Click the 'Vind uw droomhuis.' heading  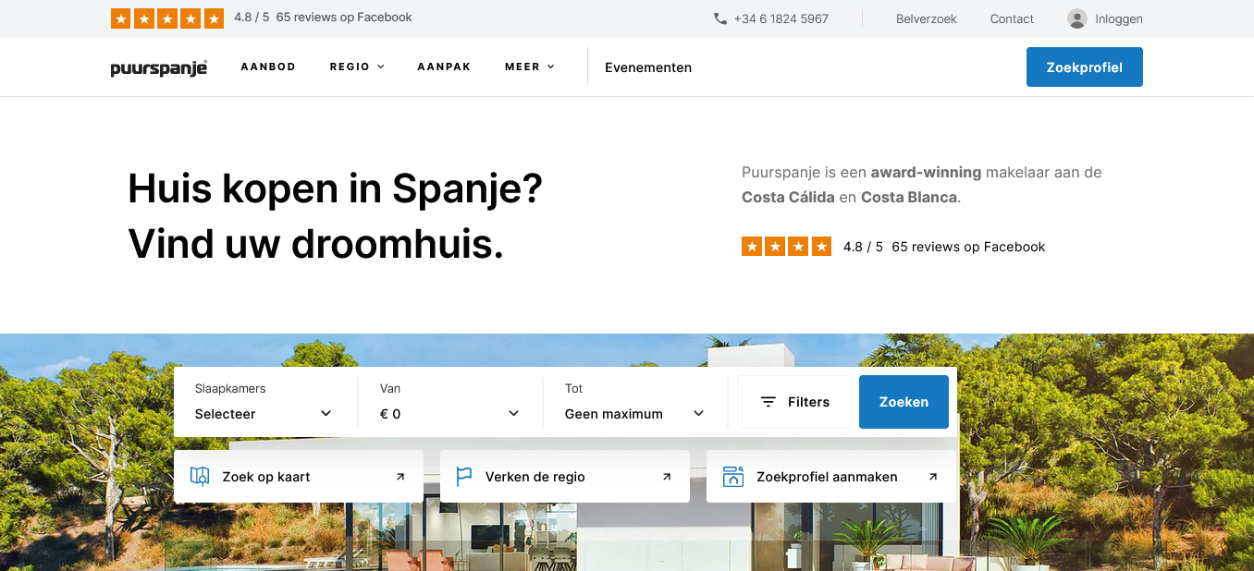pyautogui.click(x=315, y=244)
